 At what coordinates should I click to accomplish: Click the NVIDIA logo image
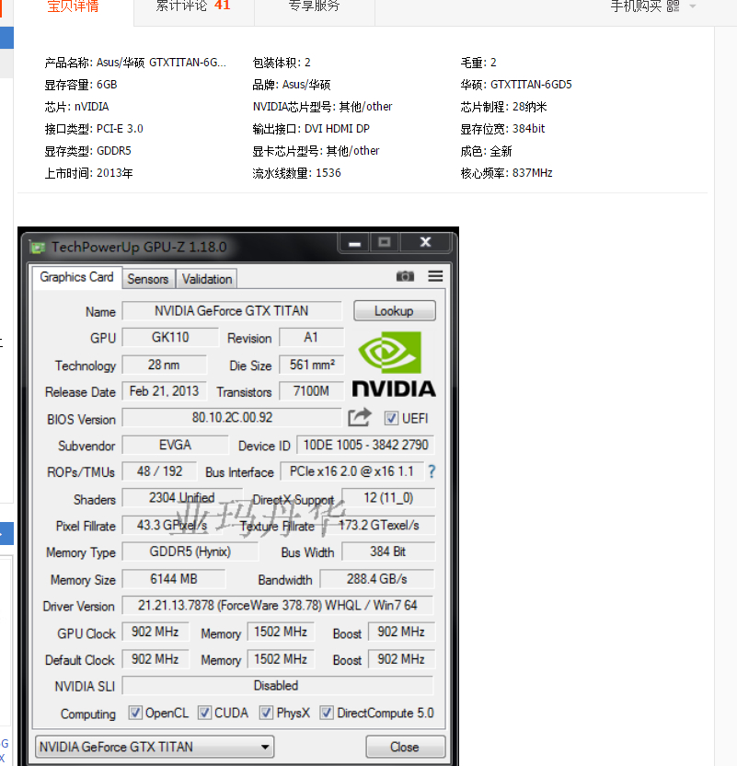394,364
